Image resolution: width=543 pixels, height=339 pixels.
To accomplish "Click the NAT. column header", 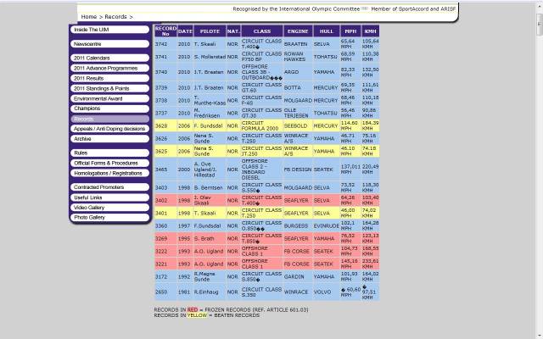I will pos(233,31).
